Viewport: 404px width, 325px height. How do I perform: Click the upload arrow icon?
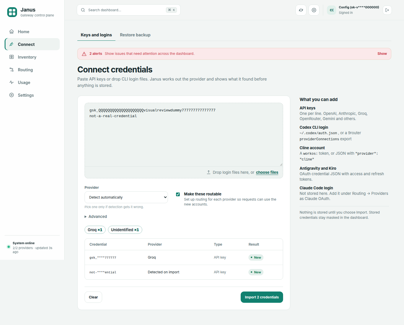[x=209, y=172]
